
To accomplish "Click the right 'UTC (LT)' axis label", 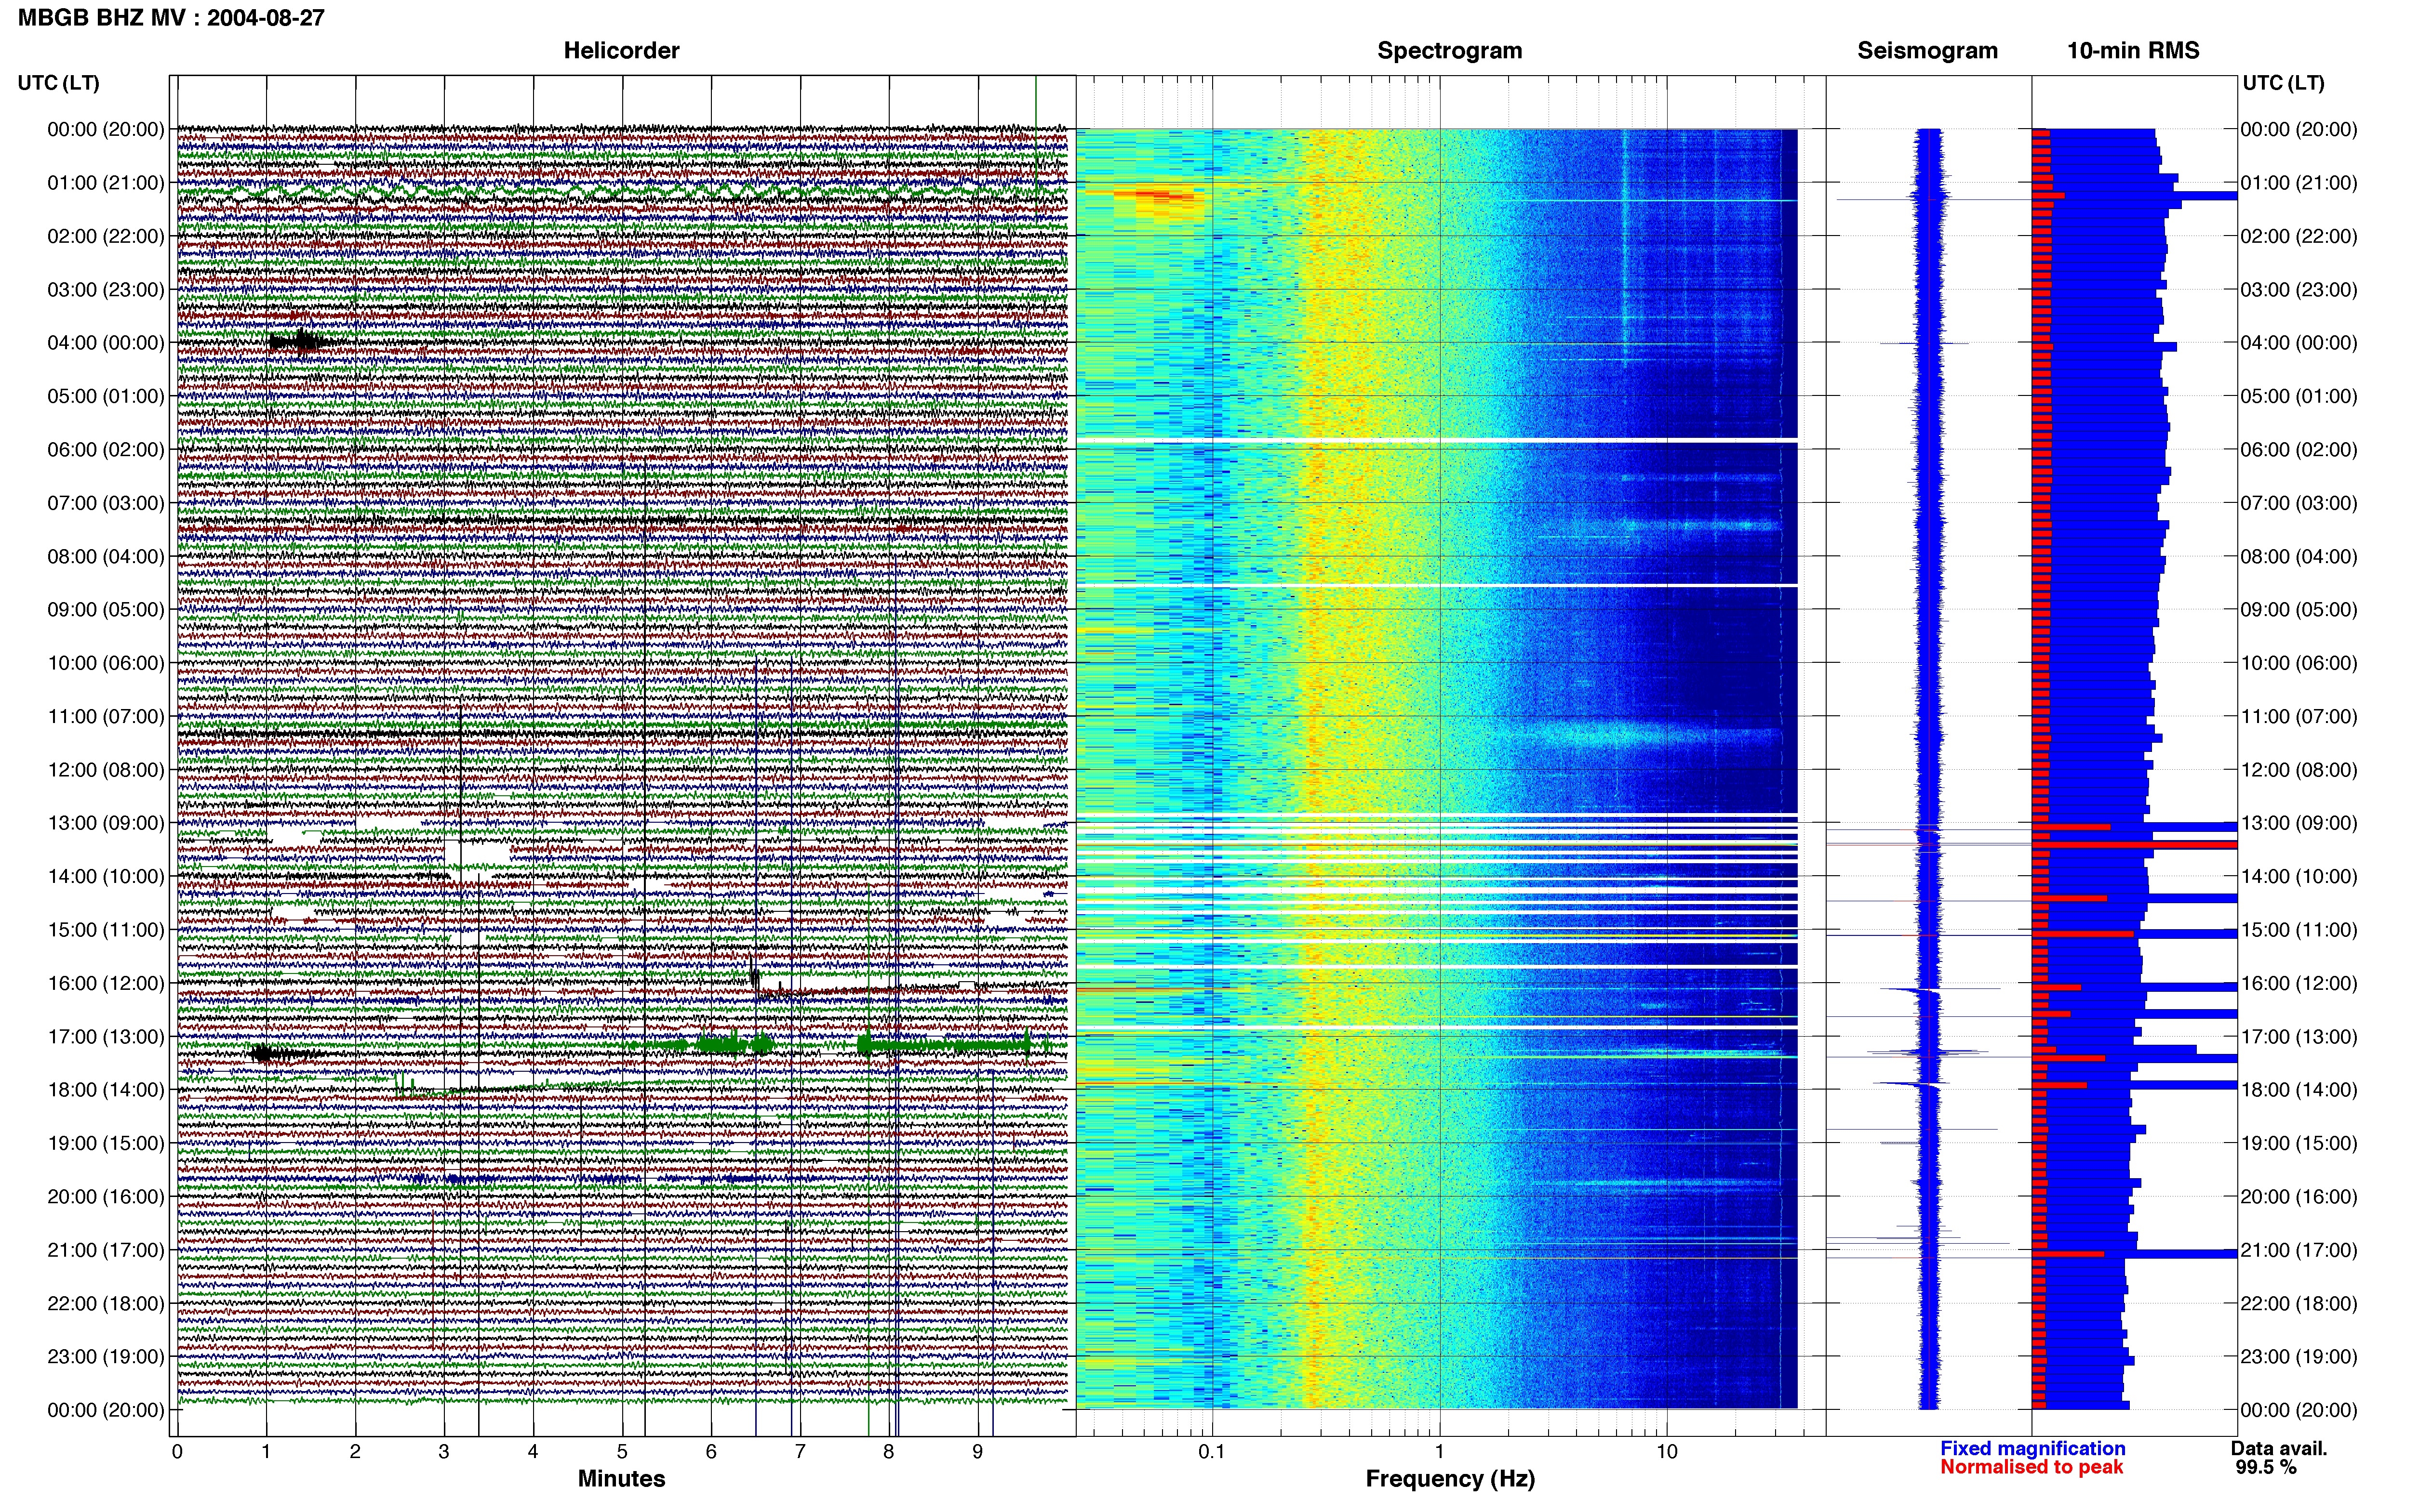I will (2283, 82).
